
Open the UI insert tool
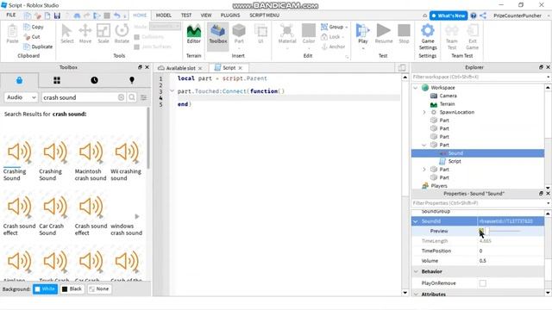point(260,34)
